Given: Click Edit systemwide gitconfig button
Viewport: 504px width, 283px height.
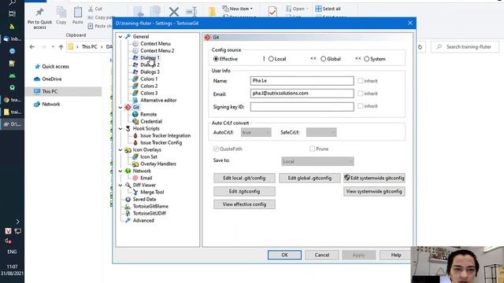Looking at the screenshot, I should coord(374,178).
